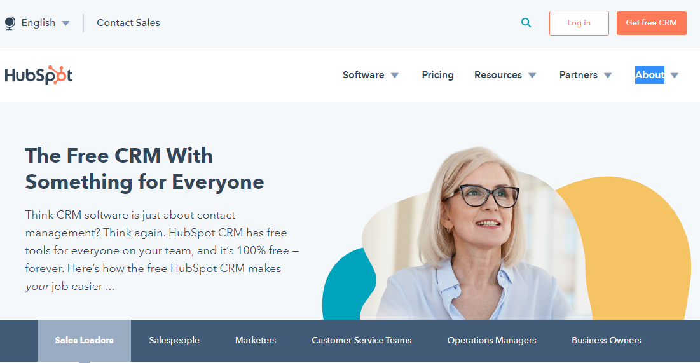The image size is (700, 363).
Task: Select the Customer Service Teams tab
Action: click(362, 340)
